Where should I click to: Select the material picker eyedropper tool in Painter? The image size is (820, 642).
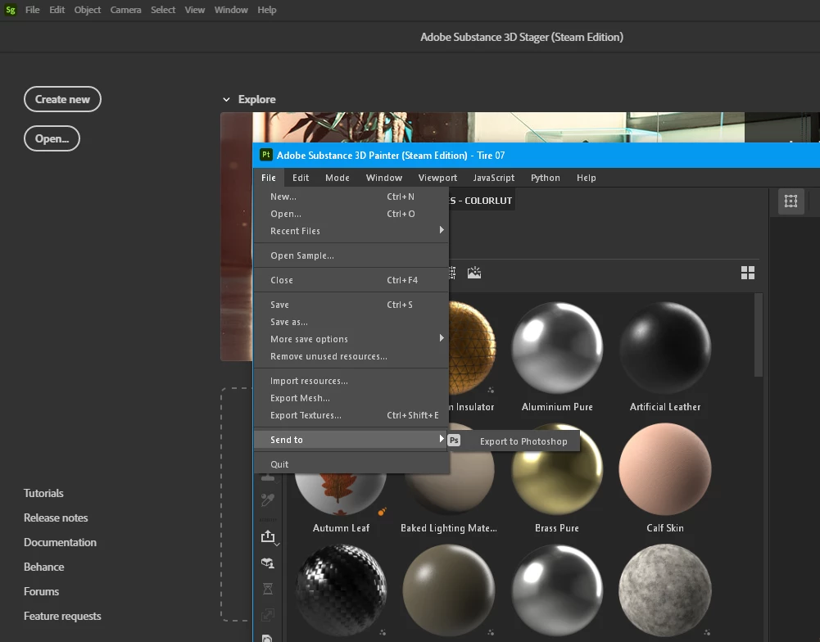[x=268, y=500]
